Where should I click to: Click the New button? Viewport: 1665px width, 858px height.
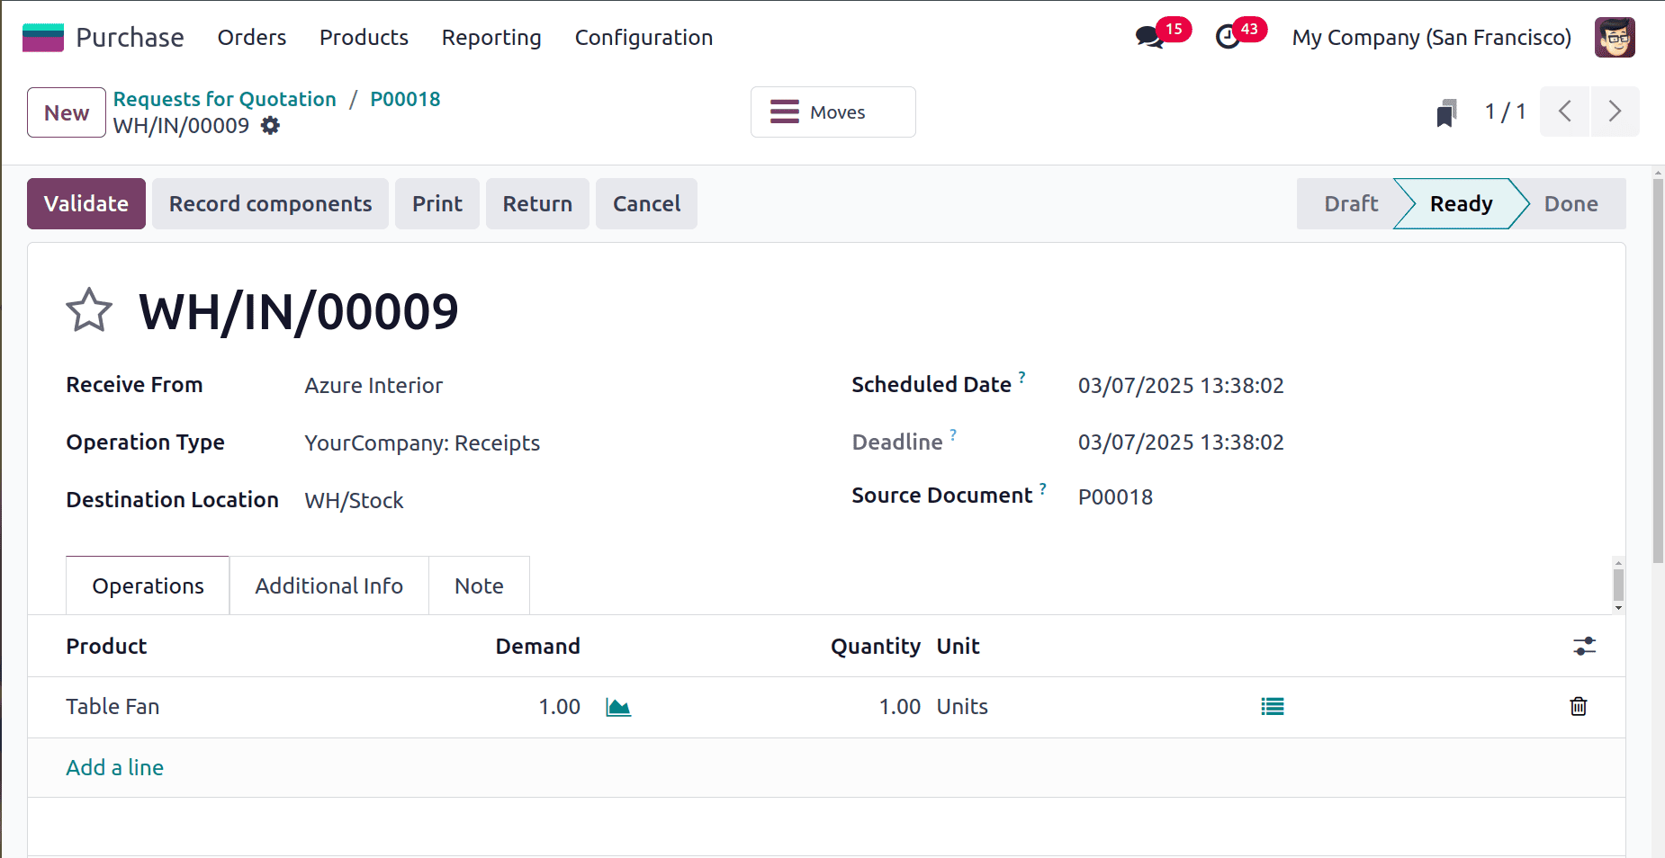pos(67,112)
